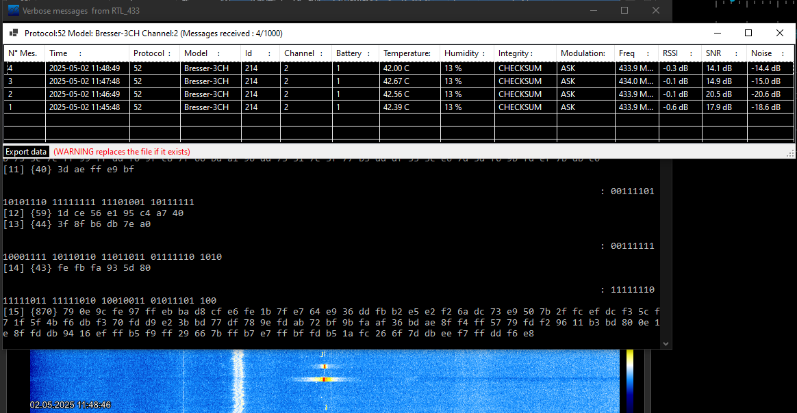The height and width of the screenshot is (413, 797).
Task: Click log line [13] {44} 3f 8f b6
Action: pos(77,224)
